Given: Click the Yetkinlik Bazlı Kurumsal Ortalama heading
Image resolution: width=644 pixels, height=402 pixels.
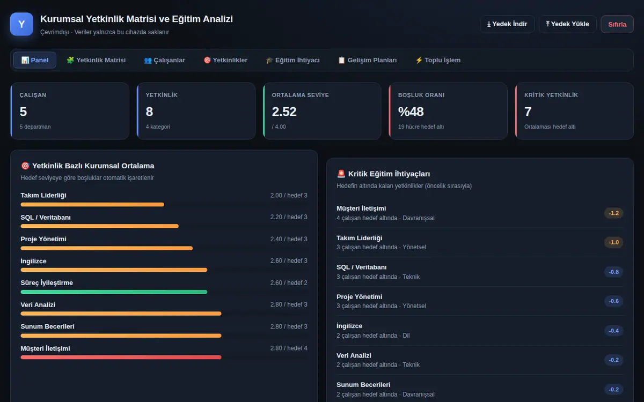Looking at the screenshot, I should tap(87, 166).
